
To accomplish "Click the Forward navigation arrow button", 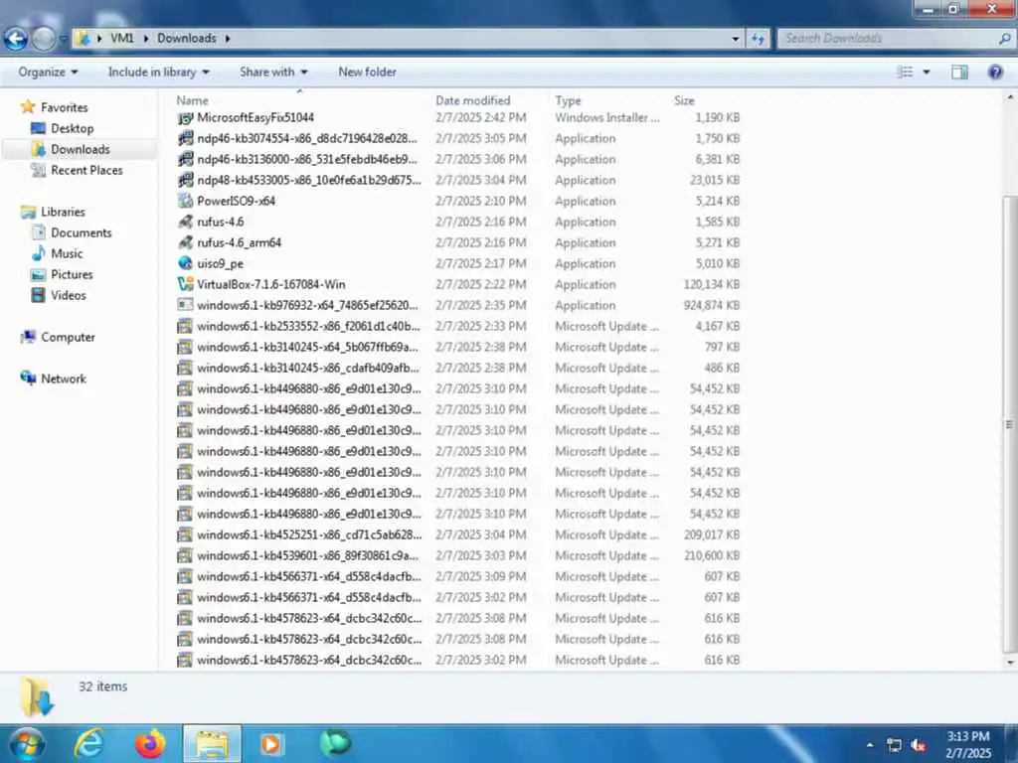I will point(44,39).
